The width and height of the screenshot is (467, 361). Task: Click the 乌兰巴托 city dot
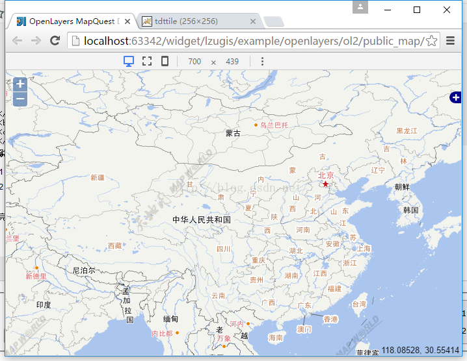pyautogui.click(x=256, y=125)
